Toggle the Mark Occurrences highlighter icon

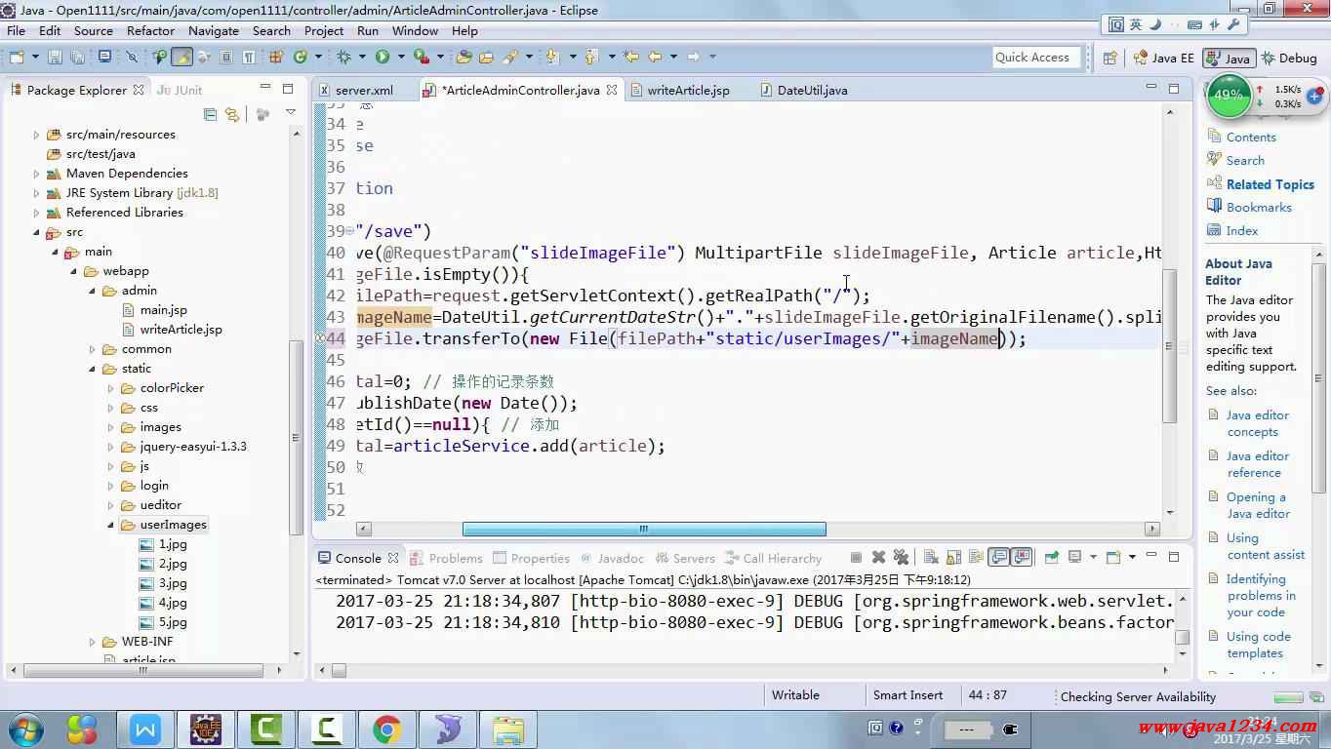pyautogui.click(x=181, y=58)
